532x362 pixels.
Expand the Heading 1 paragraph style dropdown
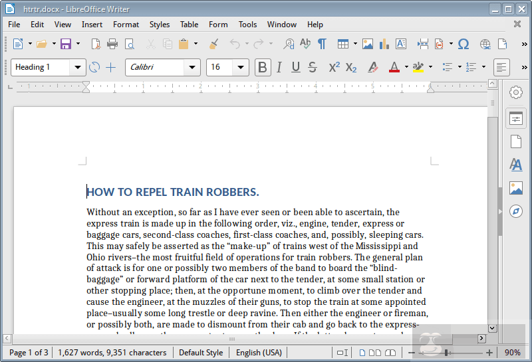coord(78,67)
